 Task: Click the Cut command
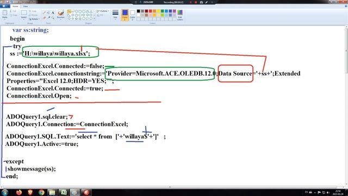[13, 11]
